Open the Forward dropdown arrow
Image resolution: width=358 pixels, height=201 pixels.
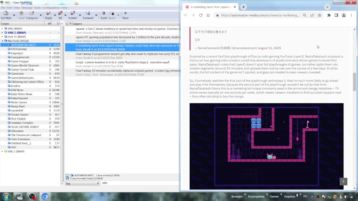tap(96, 15)
